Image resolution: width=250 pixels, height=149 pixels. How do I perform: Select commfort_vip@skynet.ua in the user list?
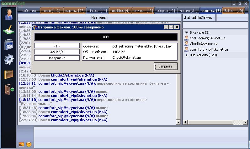208,49
